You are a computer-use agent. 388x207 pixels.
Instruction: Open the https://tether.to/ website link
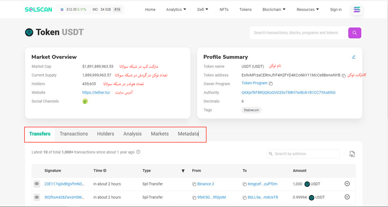pos(96,93)
